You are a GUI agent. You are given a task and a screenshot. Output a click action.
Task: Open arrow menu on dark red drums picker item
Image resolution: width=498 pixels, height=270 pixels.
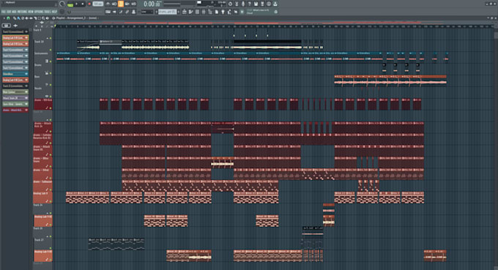click(x=26, y=110)
